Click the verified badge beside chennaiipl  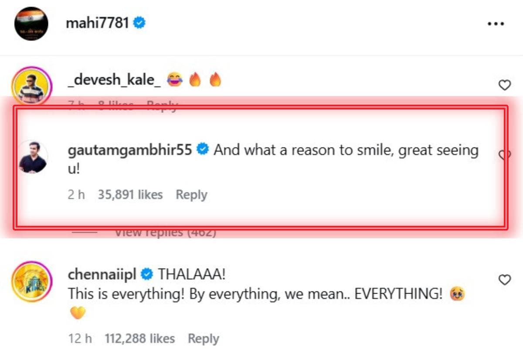(x=148, y=274)
